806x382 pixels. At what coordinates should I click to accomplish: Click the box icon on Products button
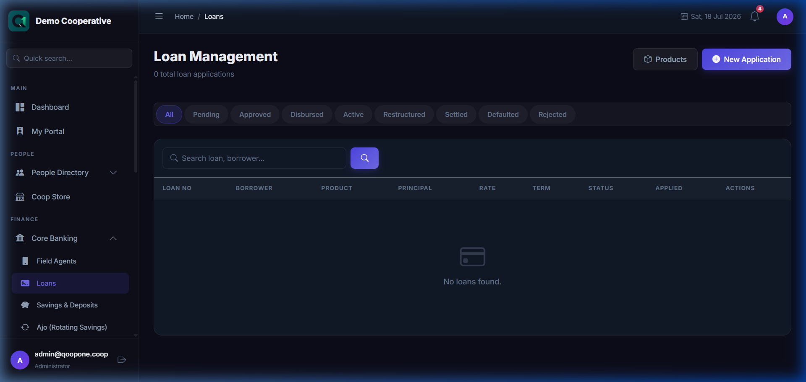(x=648, y=59)
